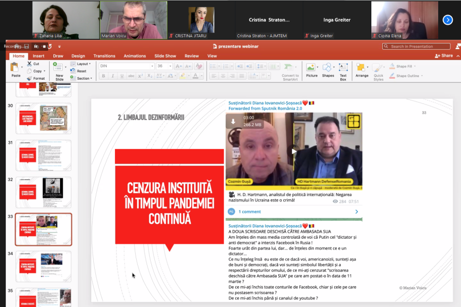Click the Cut scissors icon
461x307 pixels.
pyautogui.click(x=30, y=64)
